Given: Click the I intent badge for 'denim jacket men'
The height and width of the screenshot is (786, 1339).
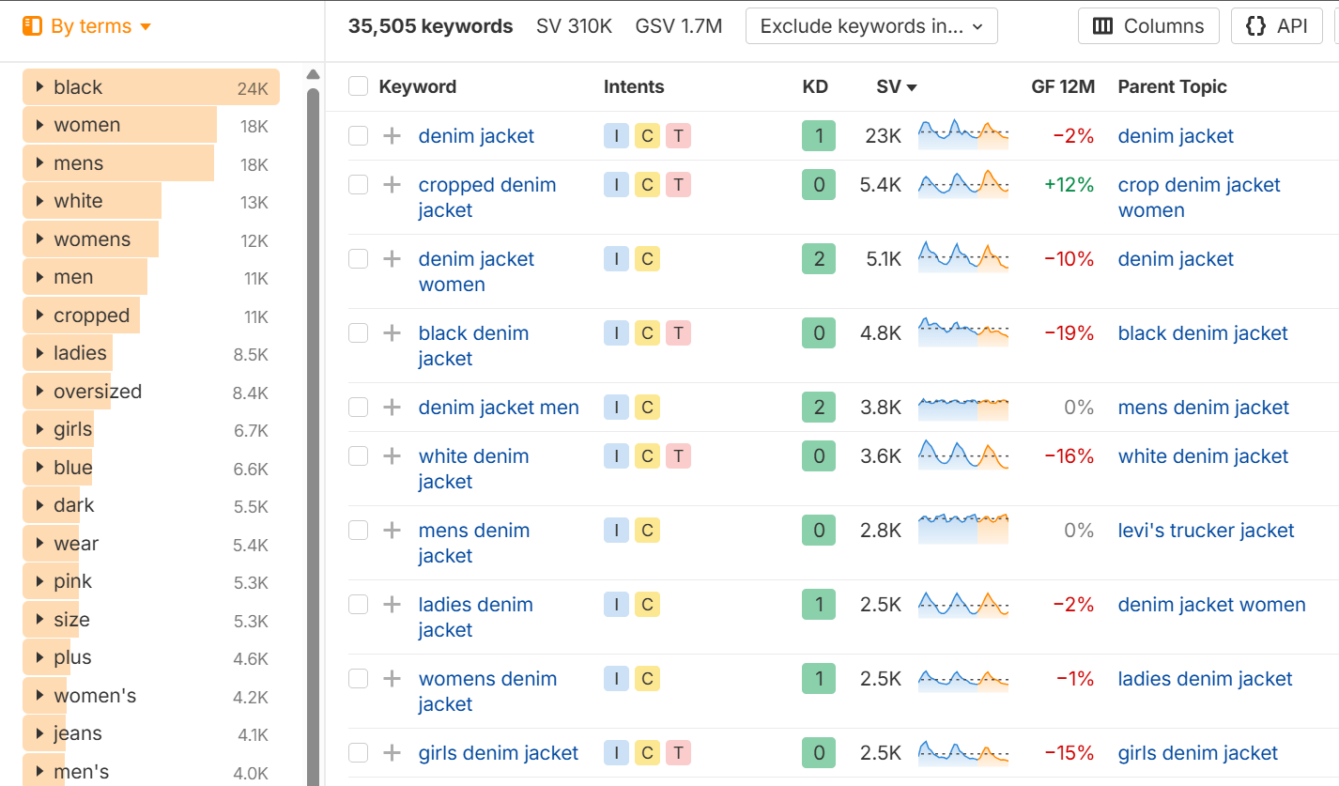Looking at the screenshot, I should (x=616, y=407).
